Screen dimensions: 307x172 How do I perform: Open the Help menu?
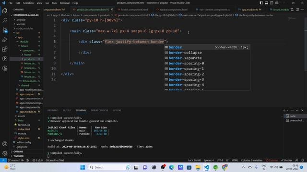click(x=75, y=3)
